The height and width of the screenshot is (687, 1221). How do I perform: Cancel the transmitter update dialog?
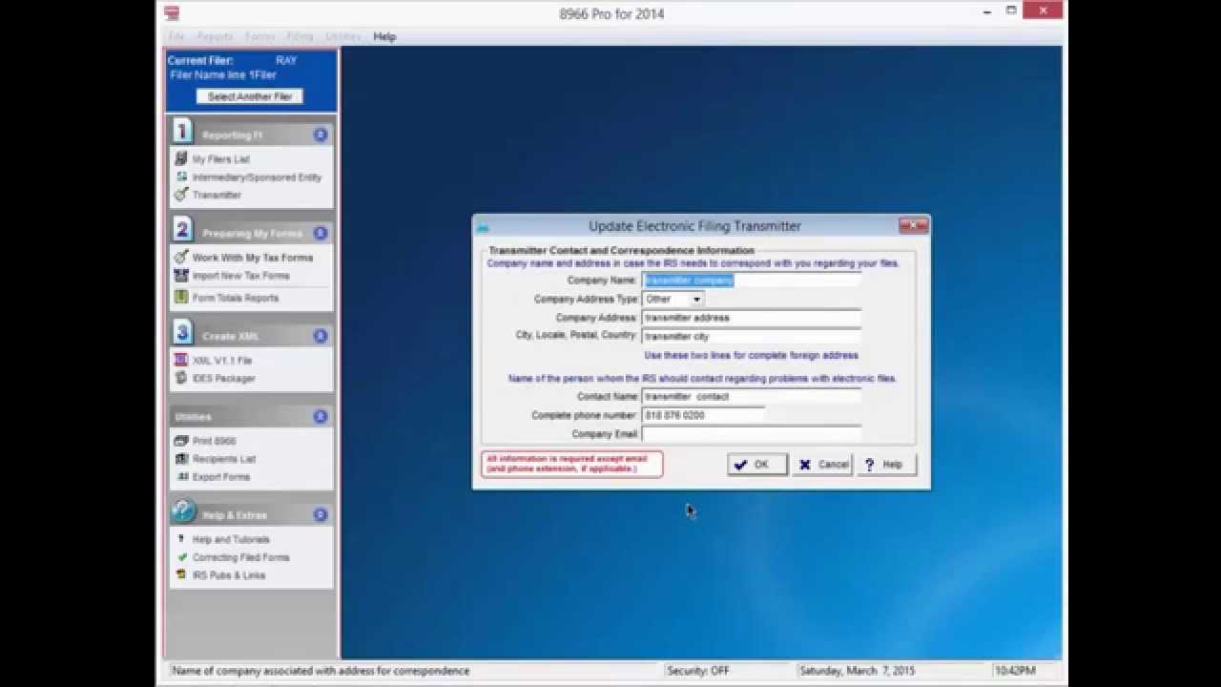click(x=823, y=465)
